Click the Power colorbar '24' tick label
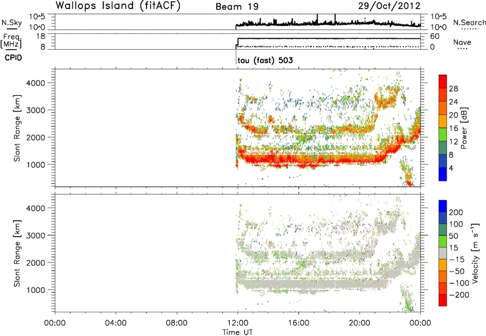486x336 pixels. pyautogui.click(x=453, y=102)
